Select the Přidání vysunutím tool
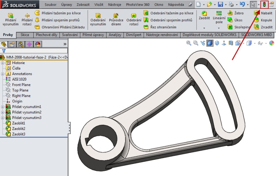The image size is (276, 176). [10, 20]
